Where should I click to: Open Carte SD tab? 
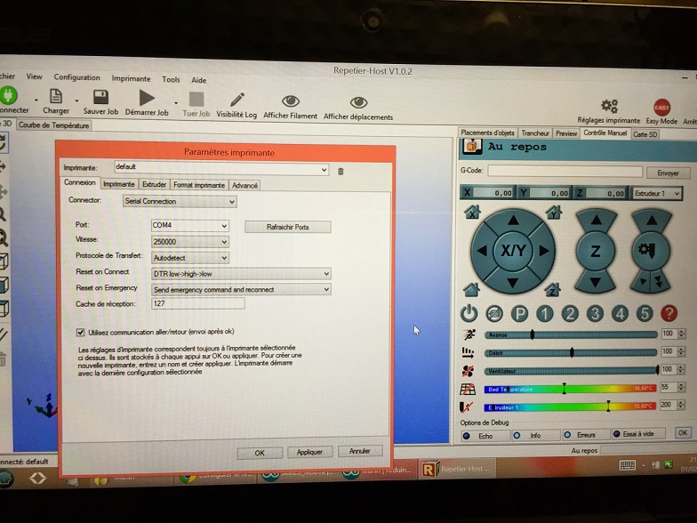pyautogui.click(x=645, y=134)
